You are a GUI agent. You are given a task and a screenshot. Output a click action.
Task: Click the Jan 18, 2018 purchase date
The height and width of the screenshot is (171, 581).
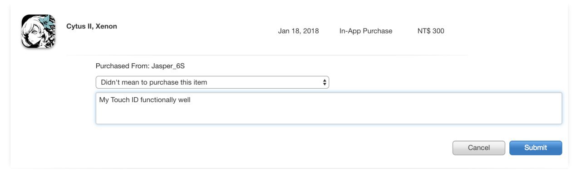tap(298, 31)
